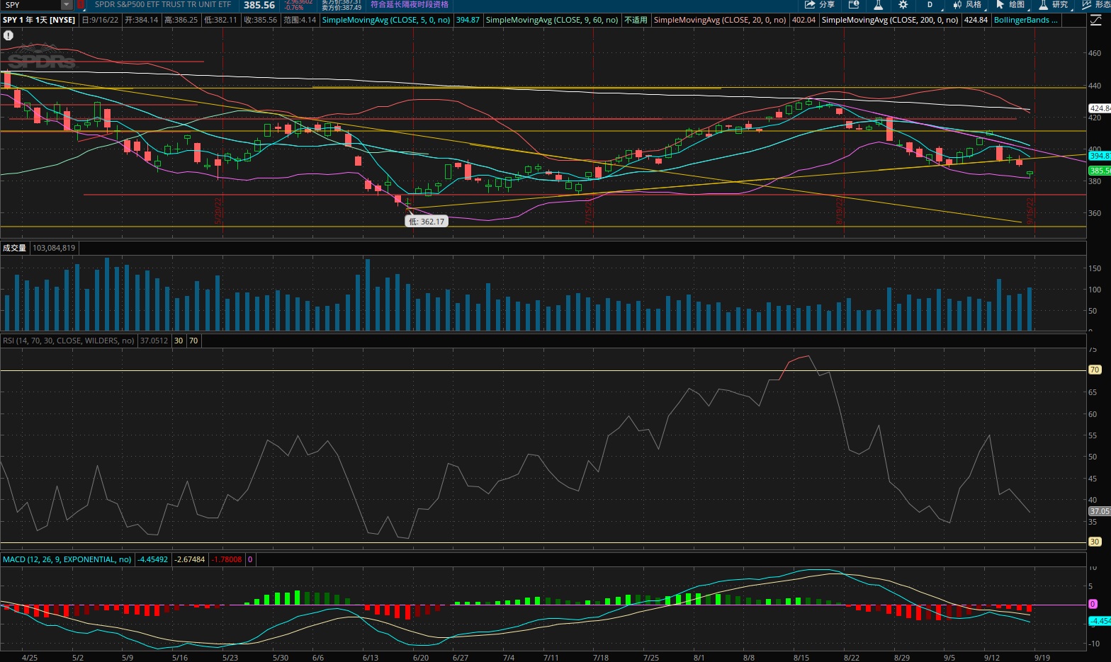The image size is (1111, 662).
Task: Click the 低: 362.17 low price bubble
Action: [x=427, y=222]
